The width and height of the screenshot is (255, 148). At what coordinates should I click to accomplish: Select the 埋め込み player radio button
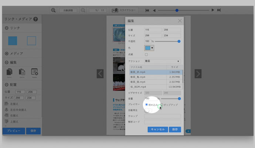pos(147,105)
